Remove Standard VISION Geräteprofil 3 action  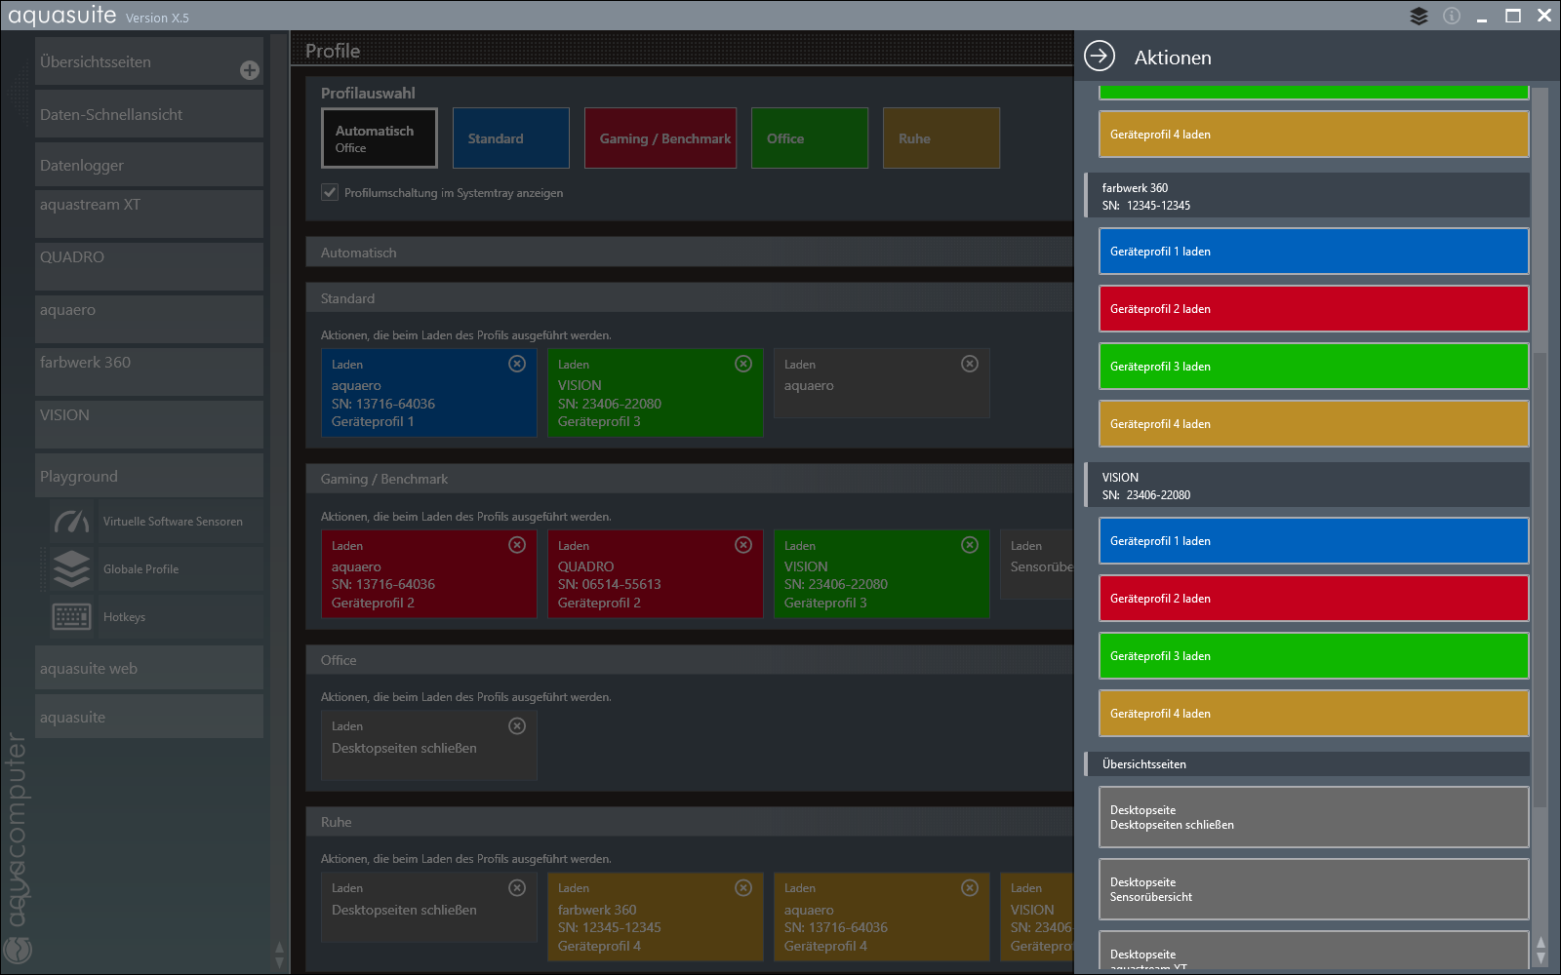click(743, 364)
